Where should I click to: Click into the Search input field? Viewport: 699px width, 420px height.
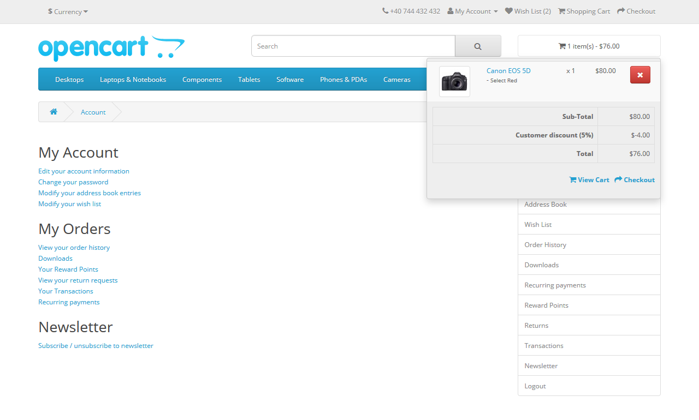point(353,46)
